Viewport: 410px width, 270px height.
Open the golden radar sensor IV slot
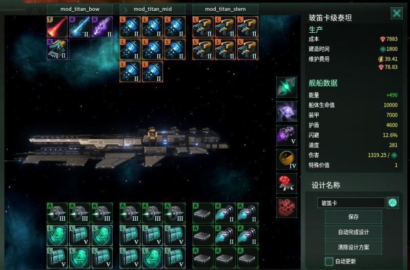click(286, 159)
